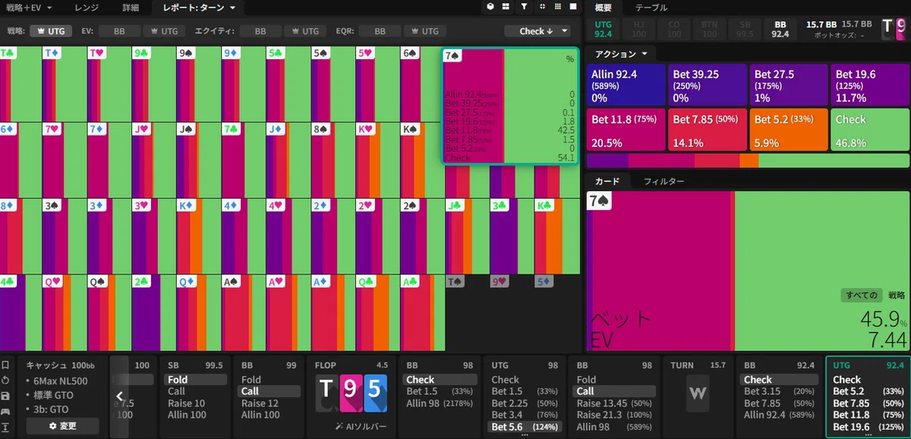Choose Bet 11.8 in the UTG turn node
This screenshot has width=911, height=439.
coord(868,415)
